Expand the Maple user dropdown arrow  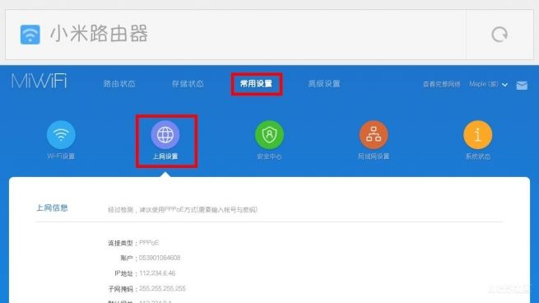(x=504, y=84)
